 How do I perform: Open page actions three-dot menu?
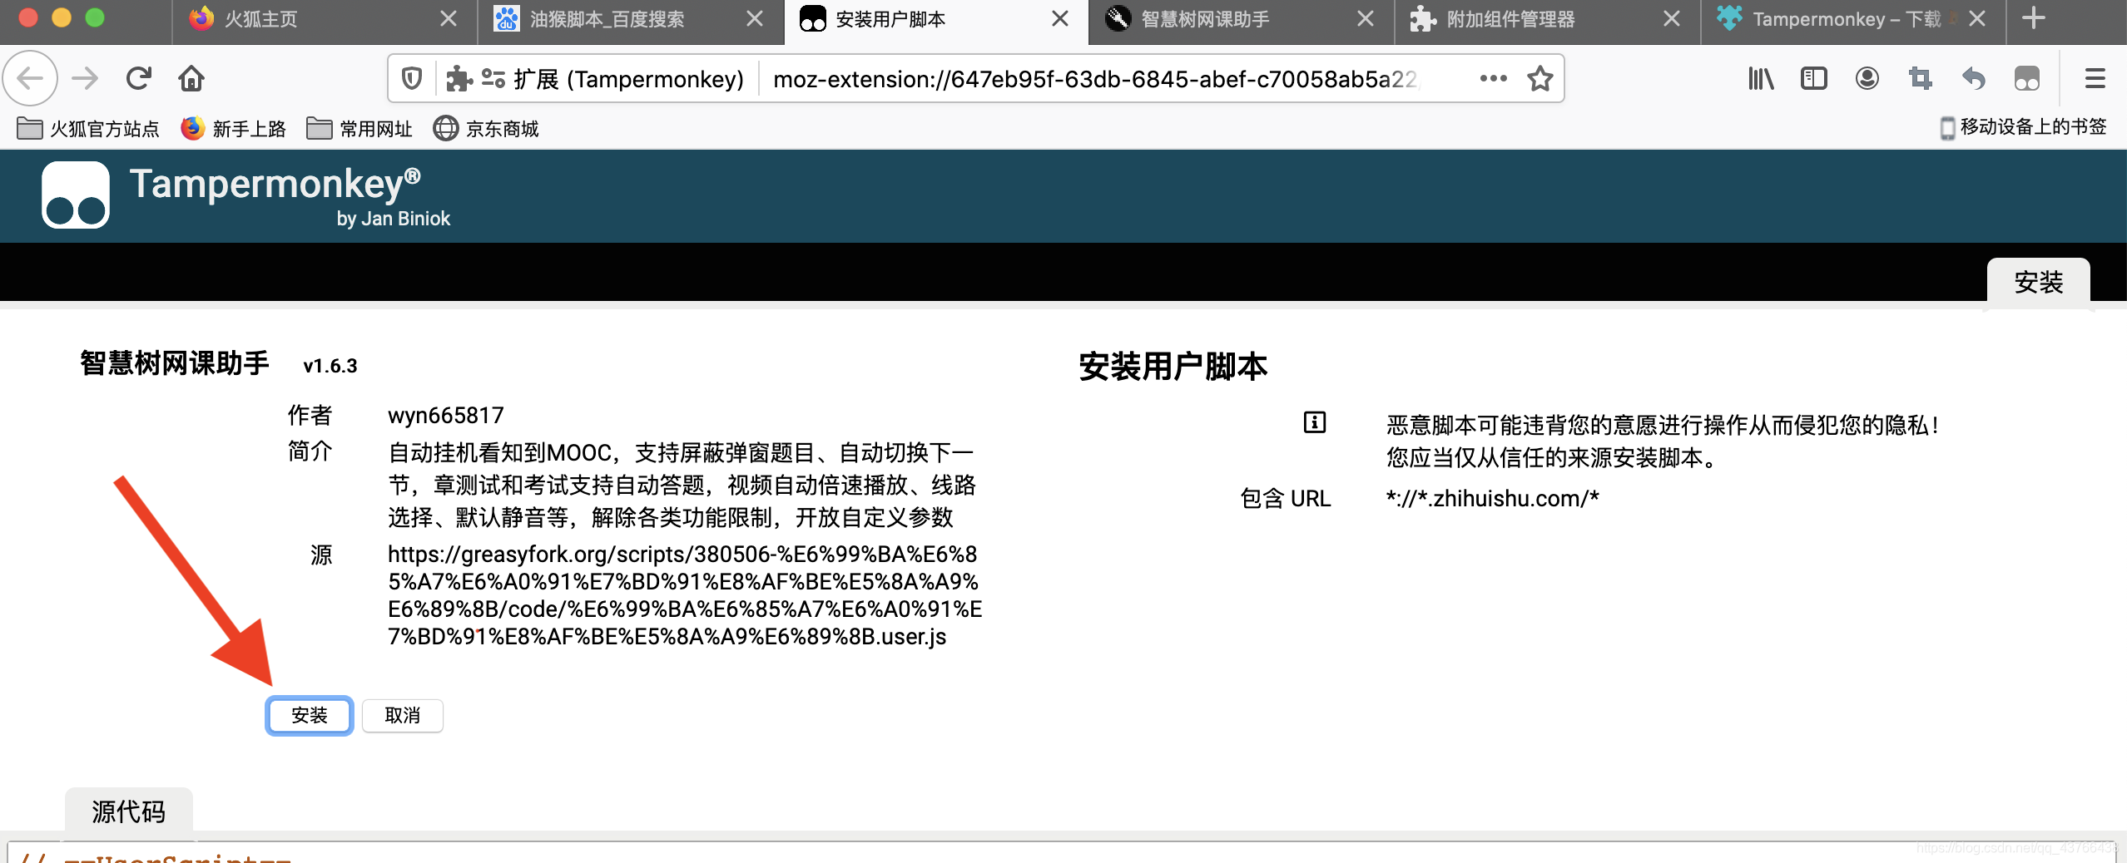point(1493,78)
